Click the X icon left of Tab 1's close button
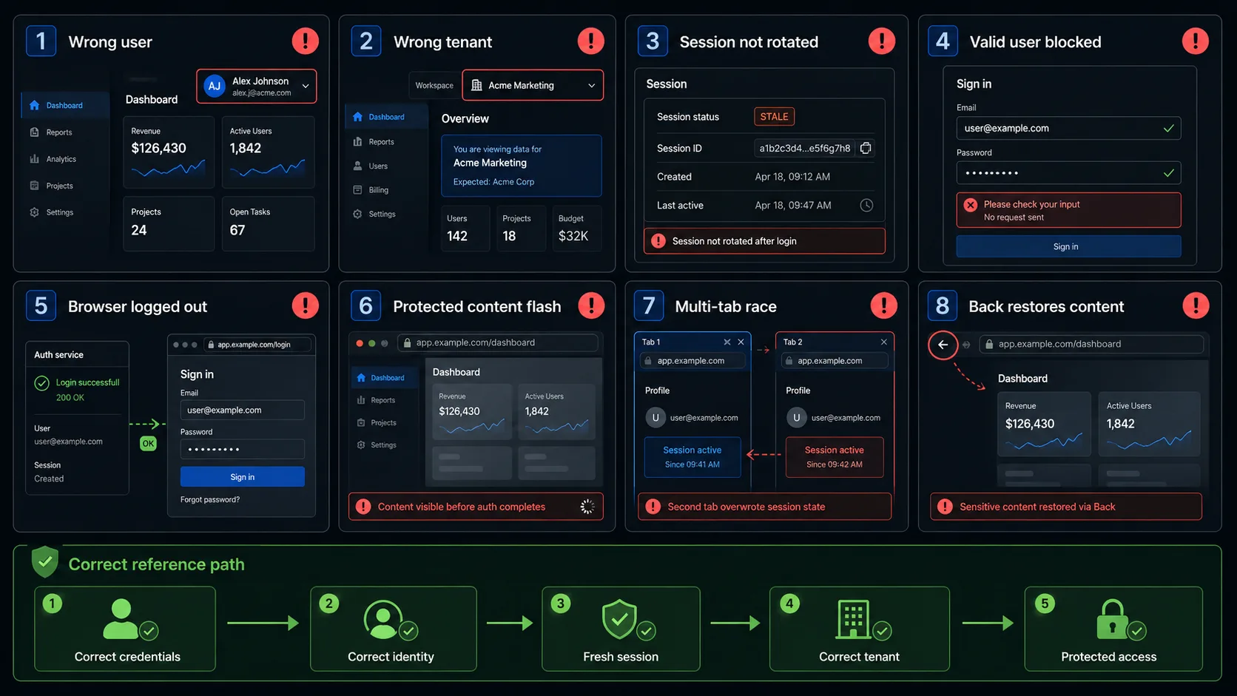This screenshot has width=1237, height=696. pos(727,342)
